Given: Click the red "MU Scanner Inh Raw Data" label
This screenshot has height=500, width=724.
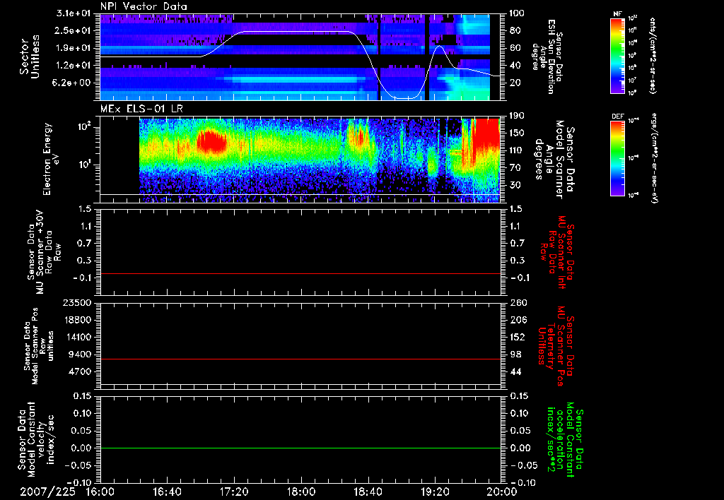Looking at the screenshot, I should tap(556, 253).
